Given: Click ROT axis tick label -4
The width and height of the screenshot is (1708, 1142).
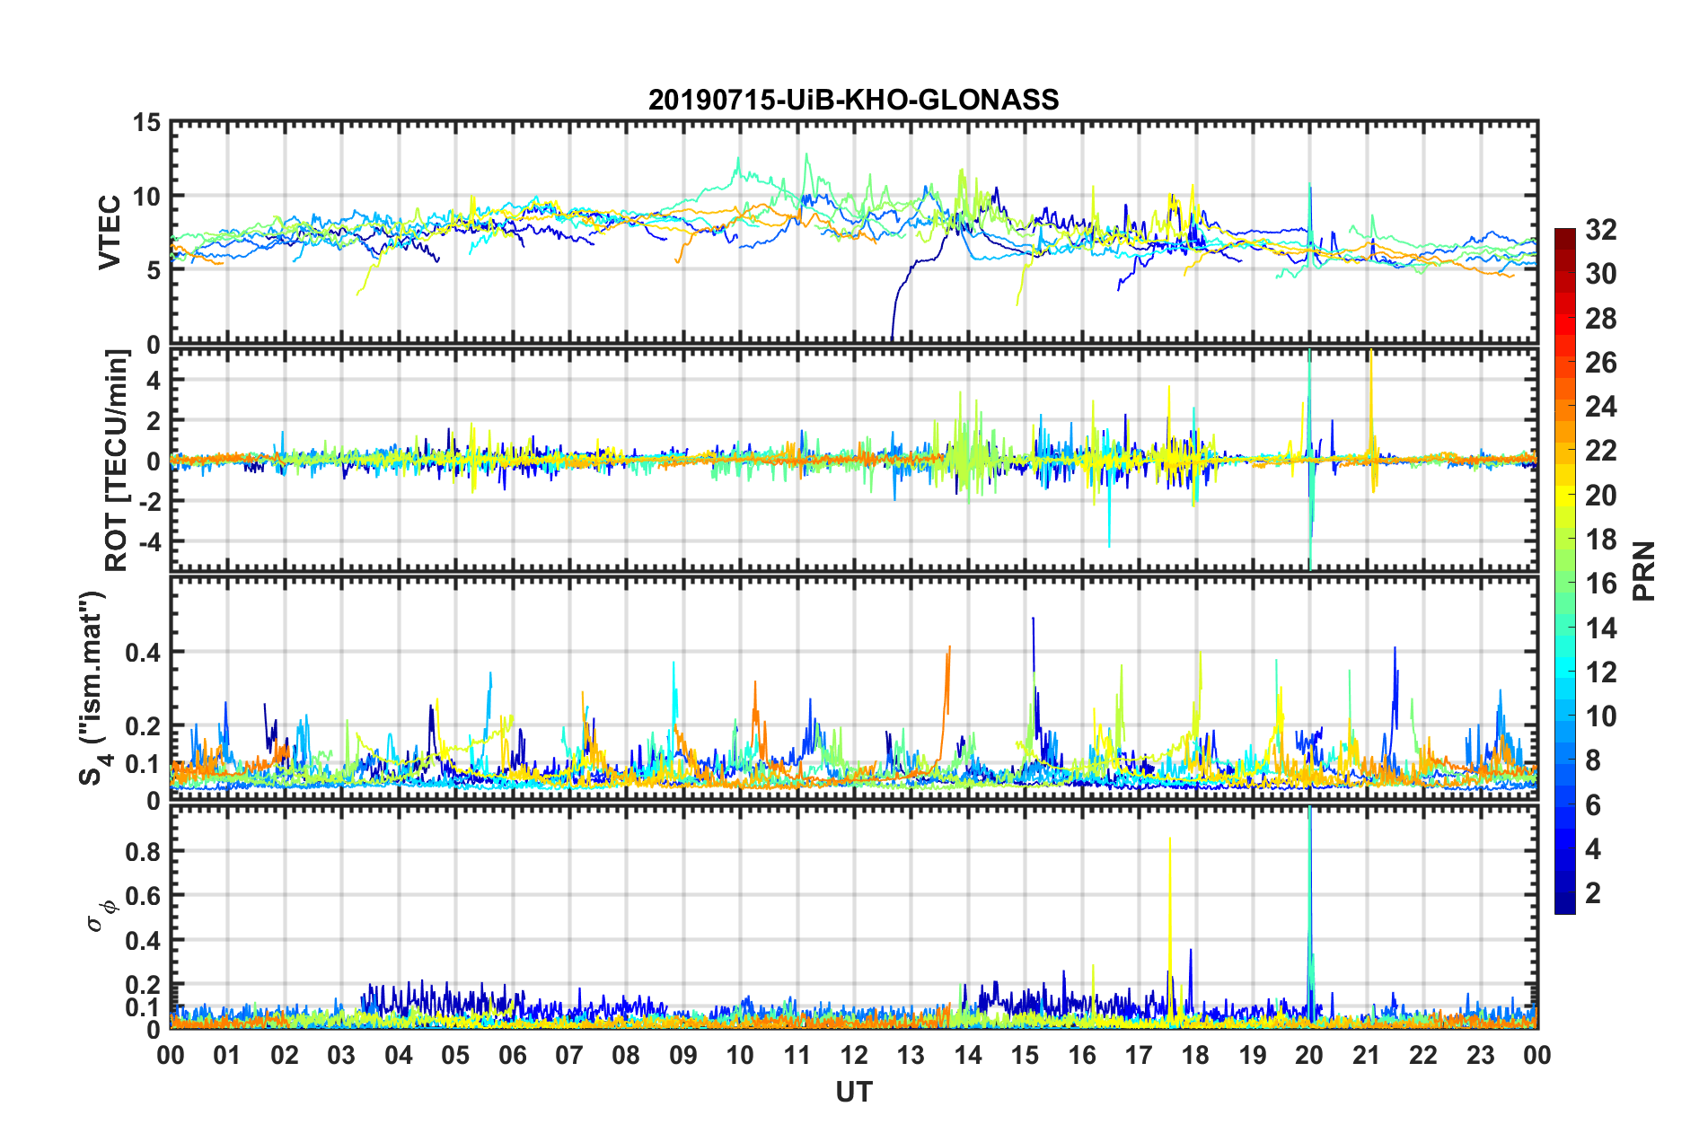Looking at the screenshot, I should (x=149, y=542).
